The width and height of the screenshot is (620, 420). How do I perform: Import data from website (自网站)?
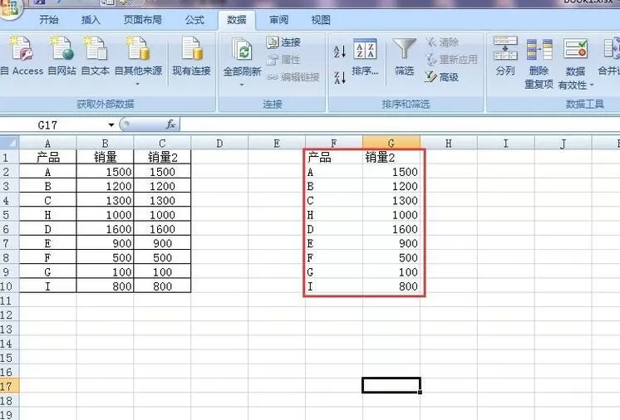click(62, 56)
